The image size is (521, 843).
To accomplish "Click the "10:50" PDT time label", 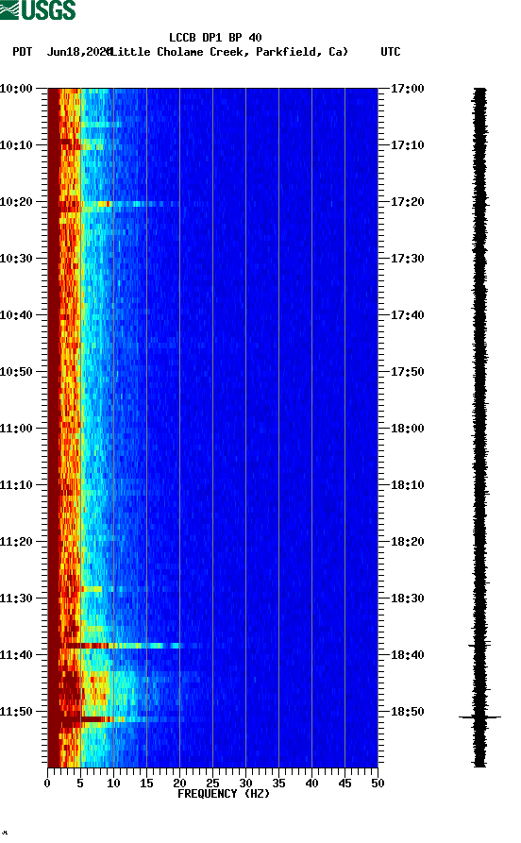I will pyautogui.click(x=16, y=372).
